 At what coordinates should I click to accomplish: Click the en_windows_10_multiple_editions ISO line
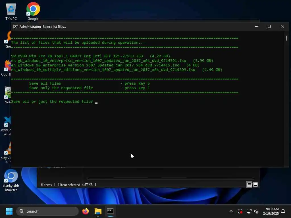tap(117, 70)
